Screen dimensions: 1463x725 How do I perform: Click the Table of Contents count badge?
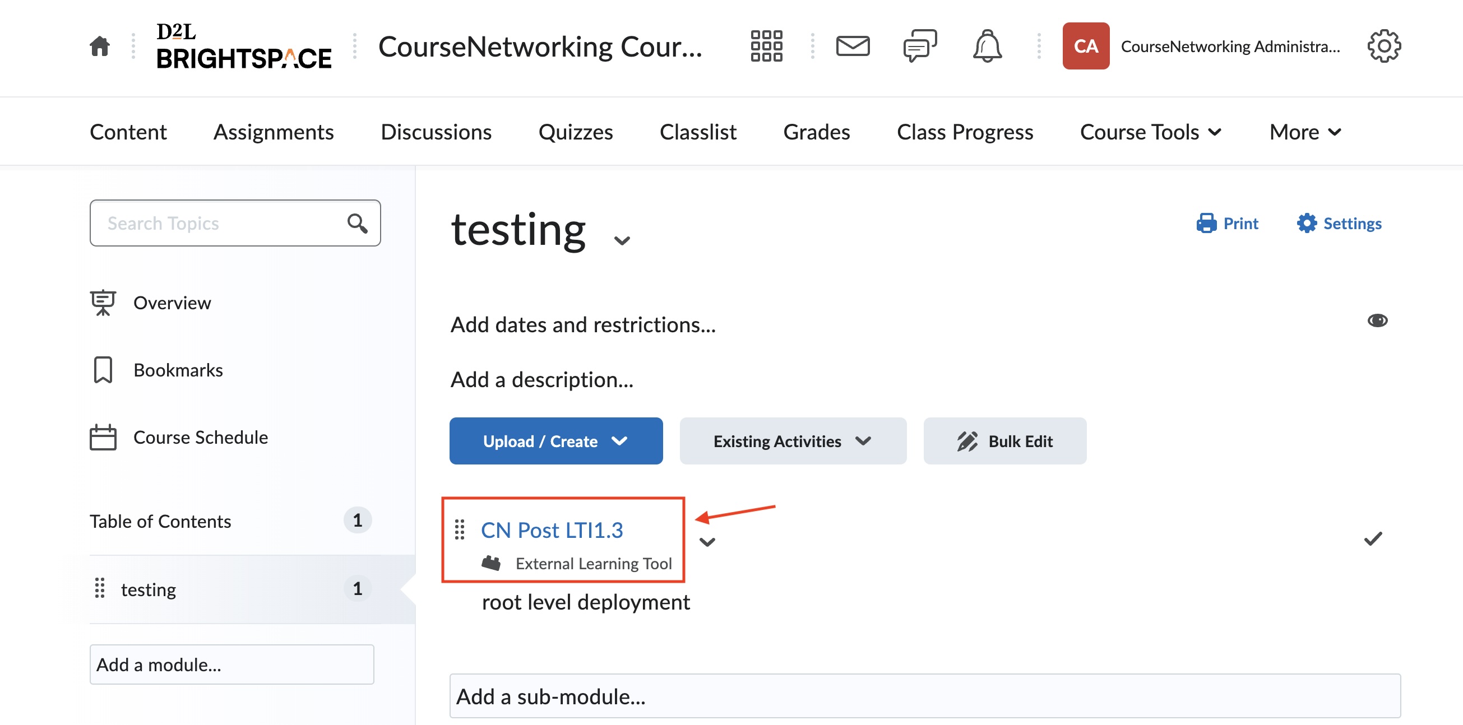[x=357, y=520]
